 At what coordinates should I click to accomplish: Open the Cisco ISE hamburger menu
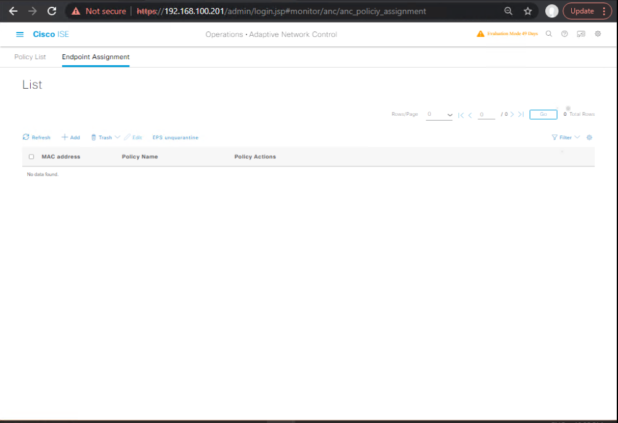pyautogui.click(x=20, y=34)
